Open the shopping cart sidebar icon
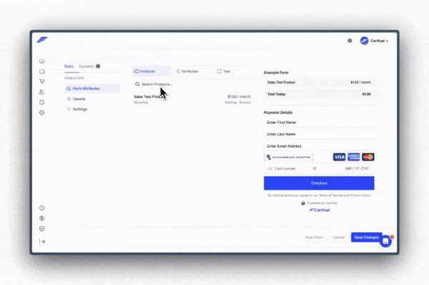Image resolution: width=429 pixels, height=285 pixels. (x=42, y=82)
